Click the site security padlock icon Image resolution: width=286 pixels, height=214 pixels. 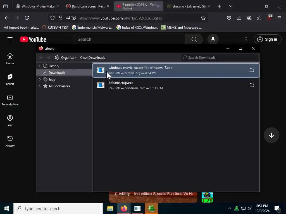[60, 18]
